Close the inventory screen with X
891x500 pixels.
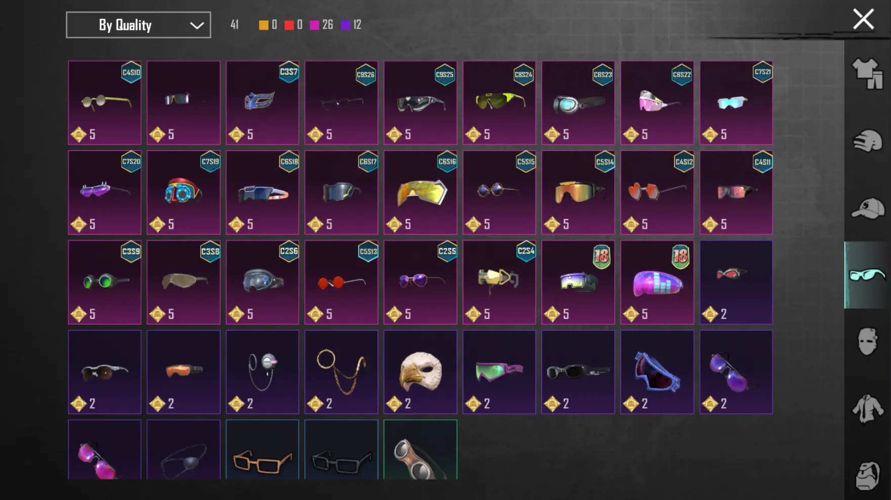click(863, 19)
